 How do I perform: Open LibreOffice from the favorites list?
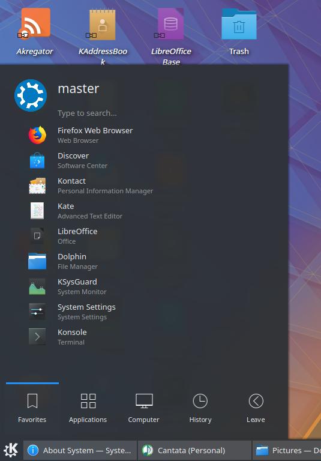click(x=144, y=236)
